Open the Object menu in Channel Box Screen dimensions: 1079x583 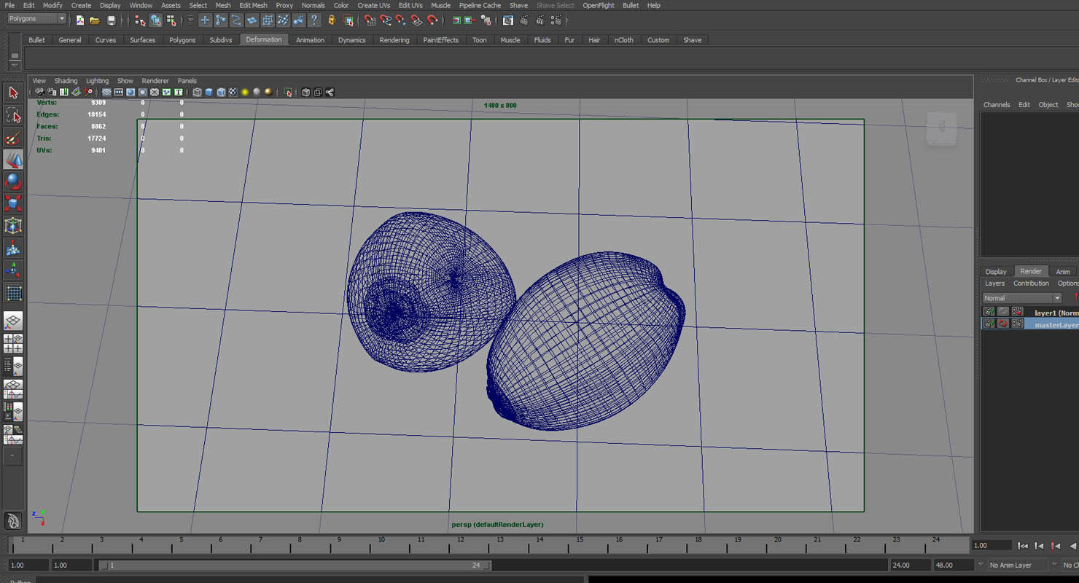[1048, 105]
